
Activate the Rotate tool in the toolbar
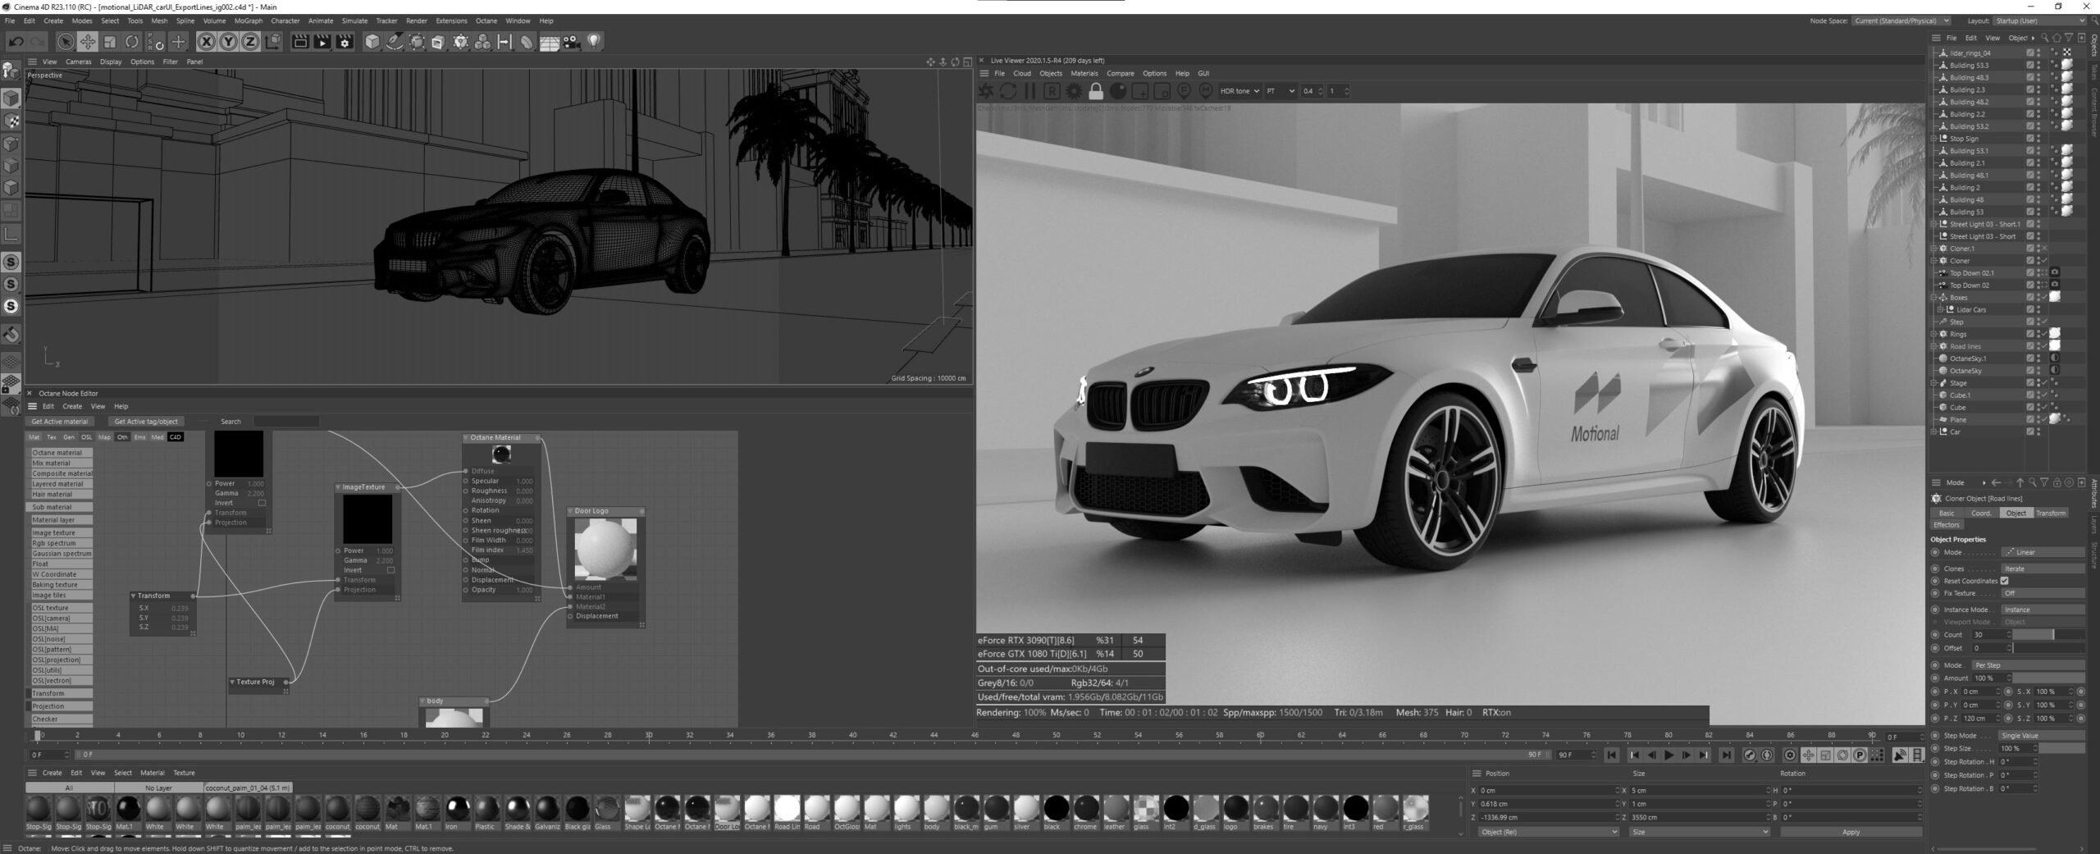point(132,42)
